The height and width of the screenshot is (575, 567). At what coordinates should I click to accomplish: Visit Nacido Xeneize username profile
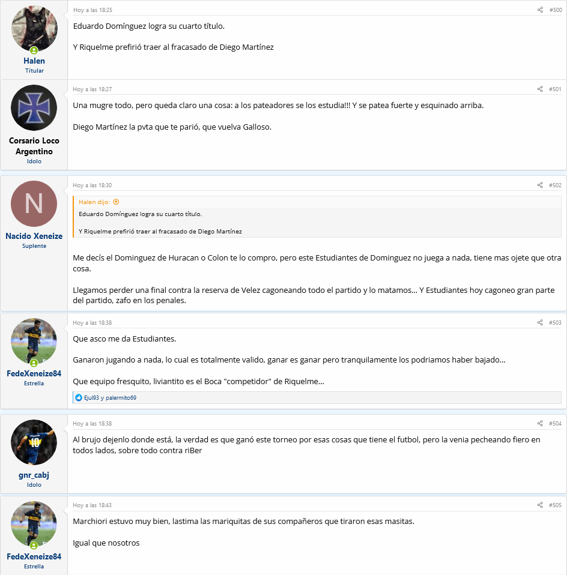click(34, 236)
